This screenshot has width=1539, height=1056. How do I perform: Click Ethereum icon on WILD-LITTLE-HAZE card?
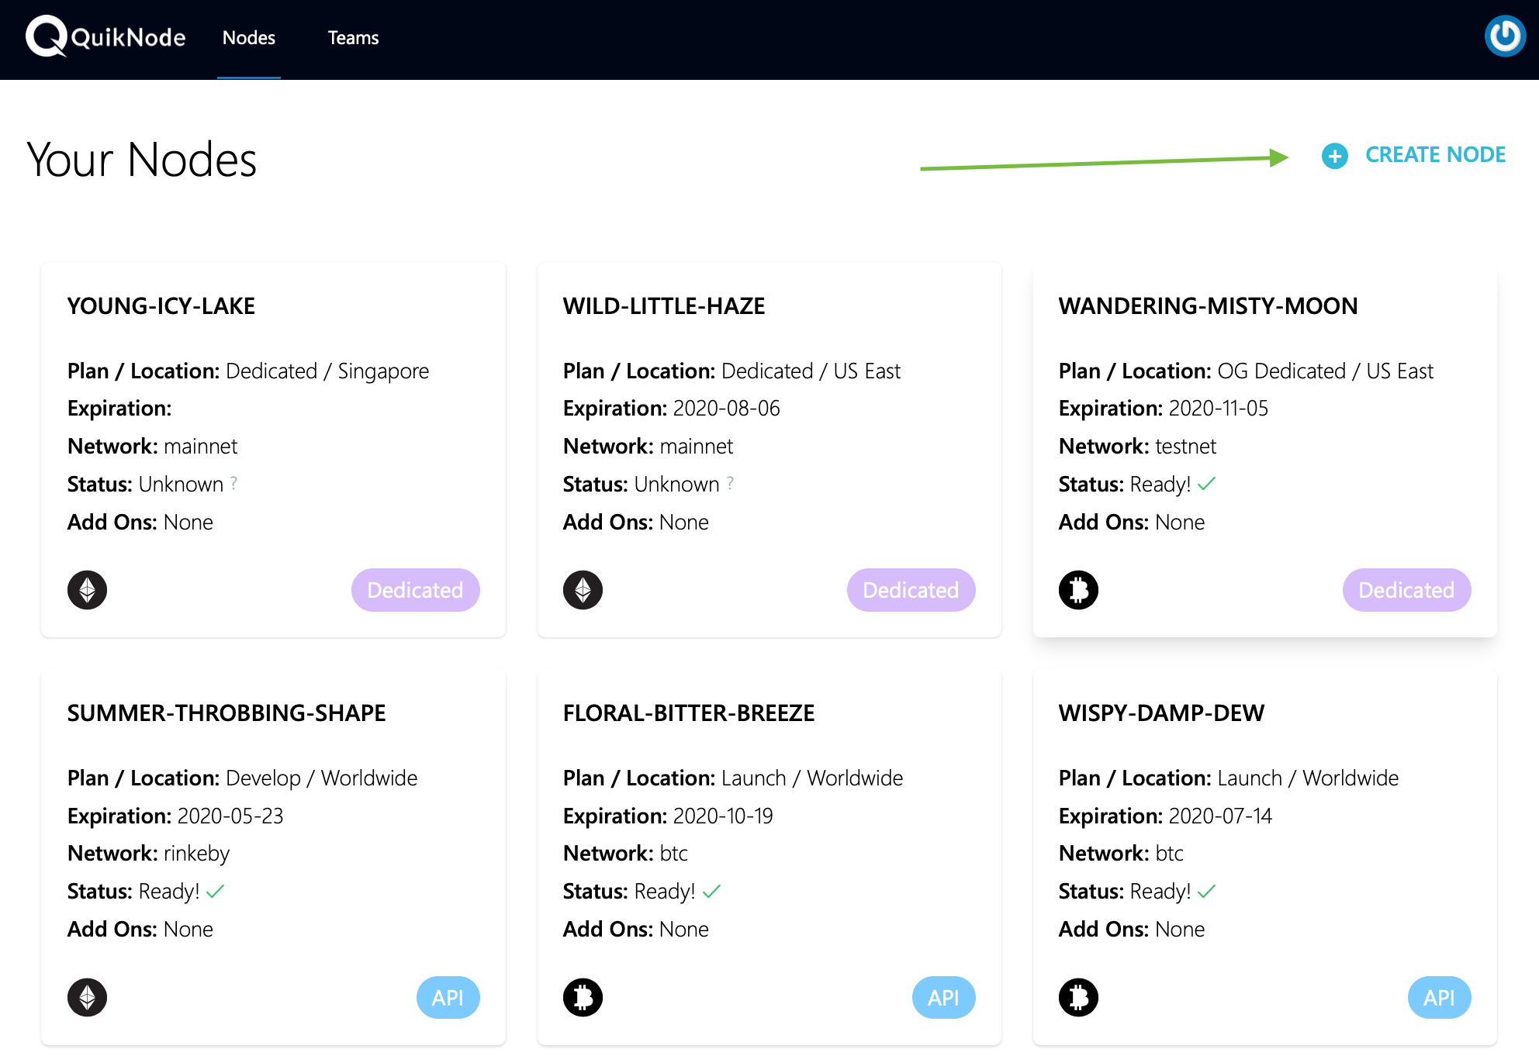[583, 590]
